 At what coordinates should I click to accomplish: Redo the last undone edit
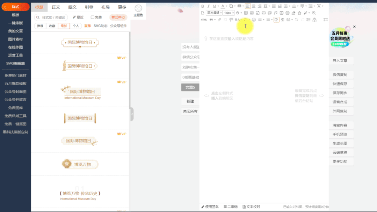tap(303, 20)
